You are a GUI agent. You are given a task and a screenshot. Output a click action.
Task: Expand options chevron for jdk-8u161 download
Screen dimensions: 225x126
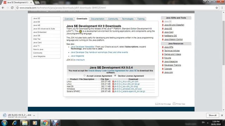pos(34,115)
